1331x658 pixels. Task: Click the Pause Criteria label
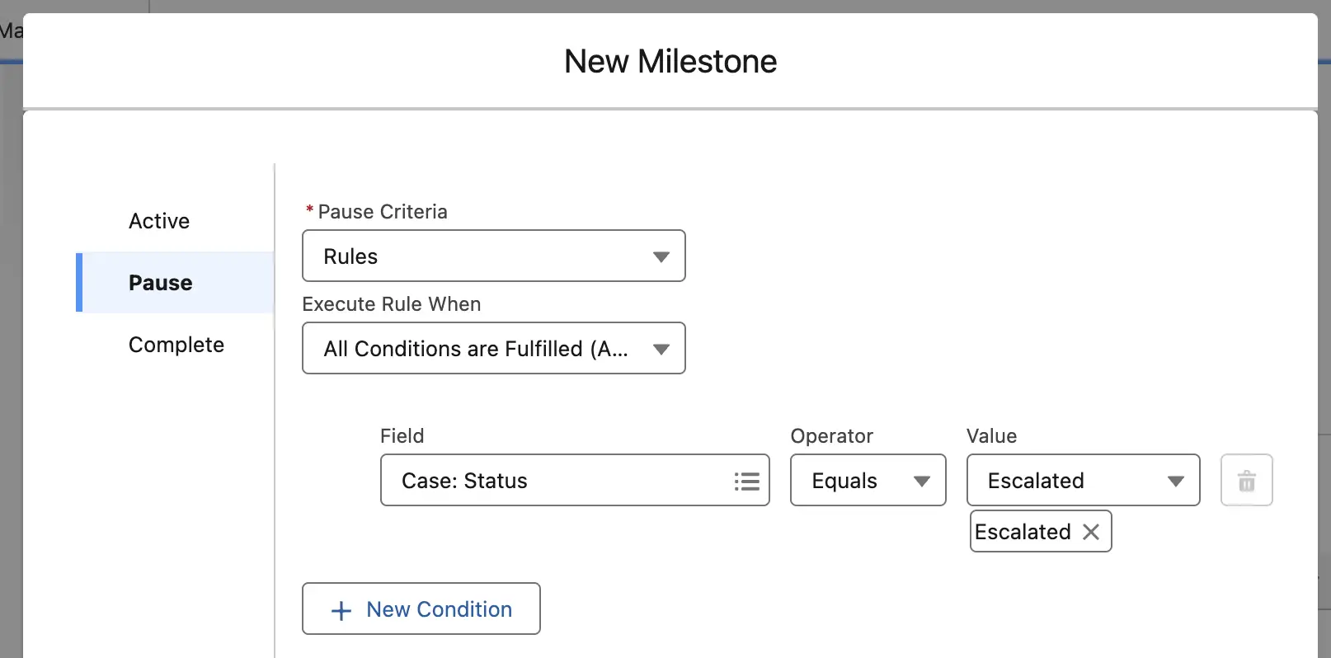383,212
